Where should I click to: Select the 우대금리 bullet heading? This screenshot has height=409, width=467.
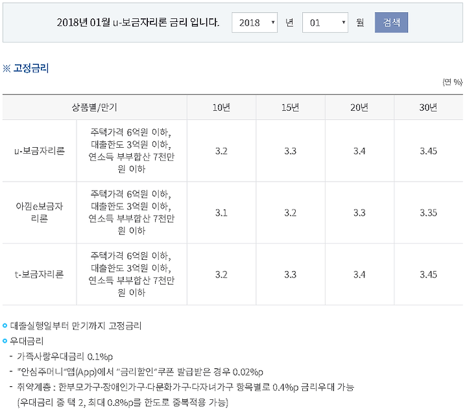(27, 341)
